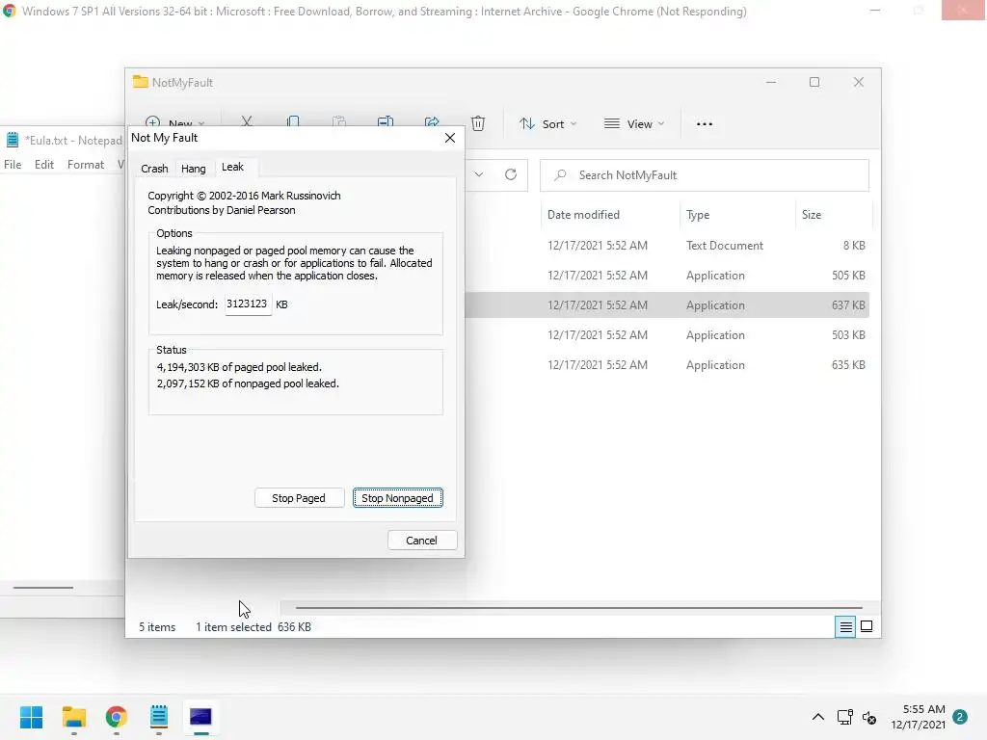
Task: Open the Windows Start menu
Action: [x=32, y=717]
